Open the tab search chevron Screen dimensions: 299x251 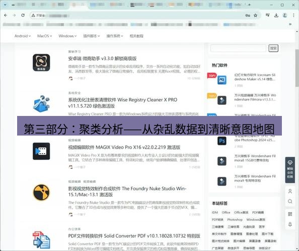click(5, 5)
